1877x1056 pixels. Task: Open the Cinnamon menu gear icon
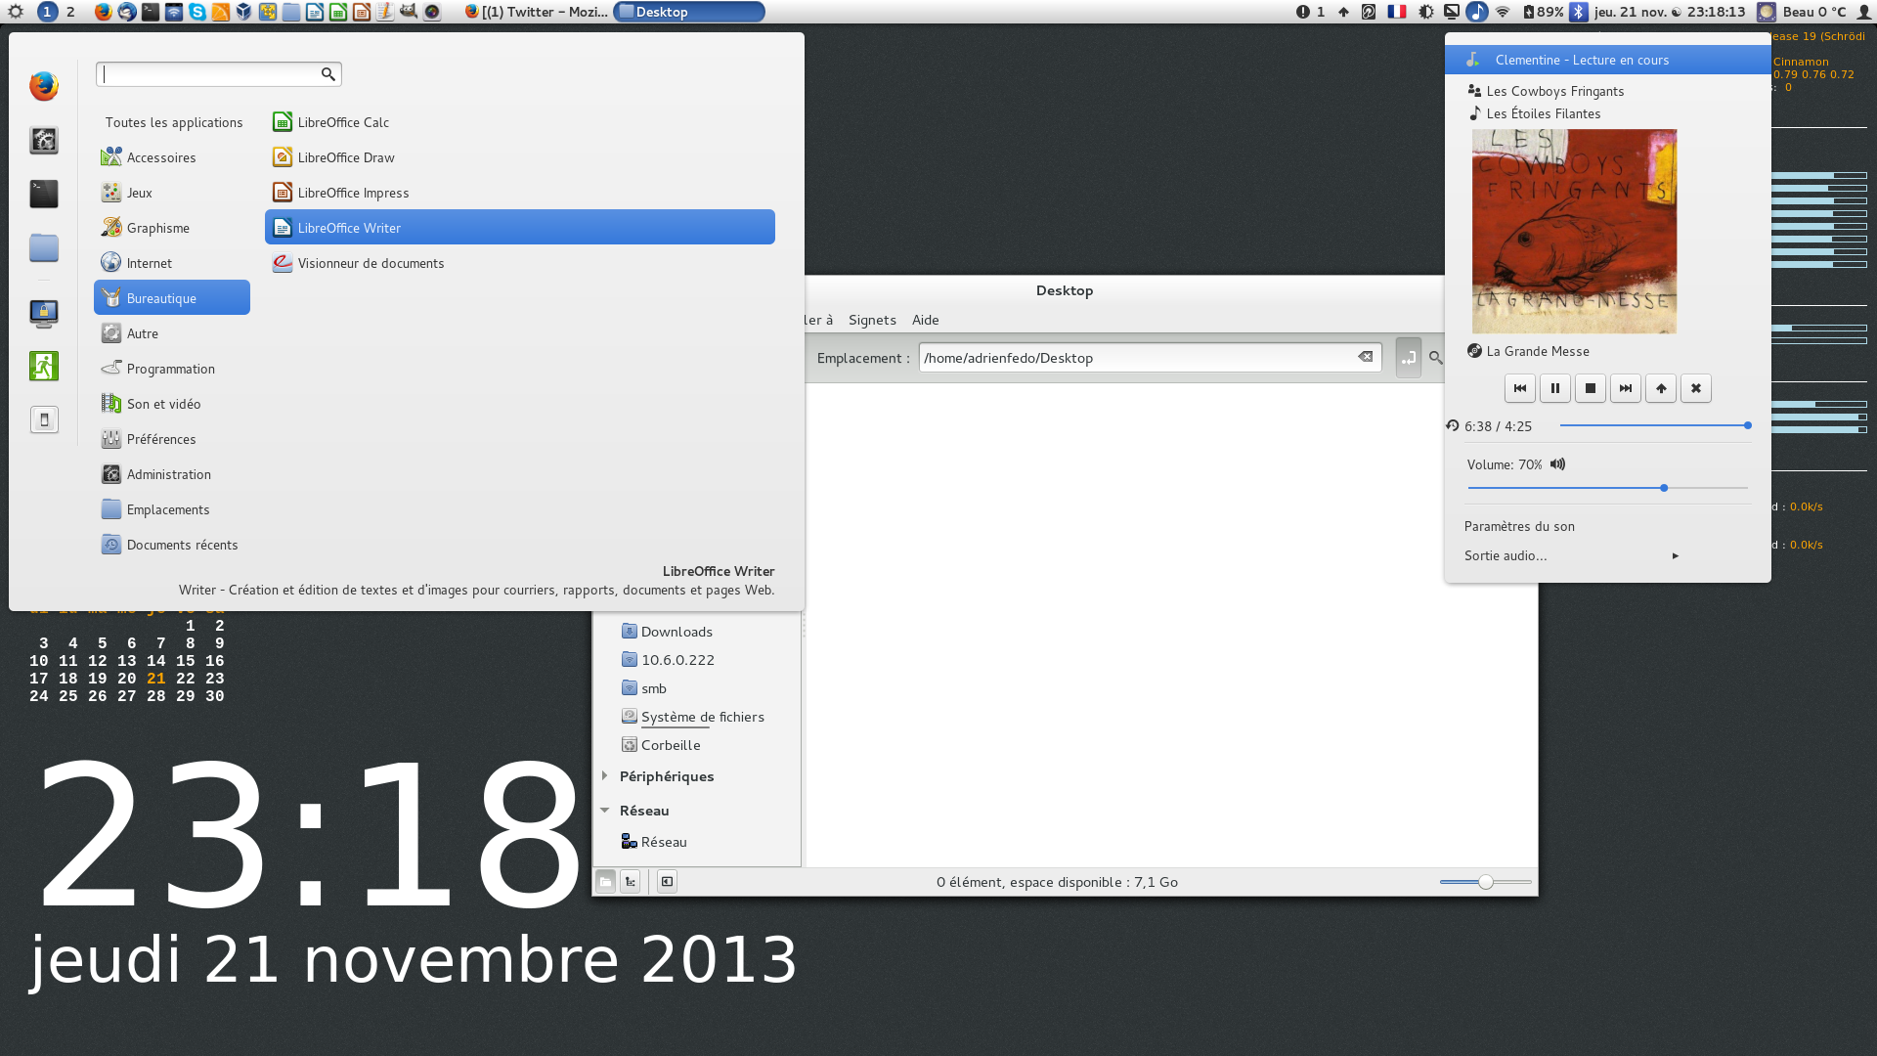click(x=16, y=12)
